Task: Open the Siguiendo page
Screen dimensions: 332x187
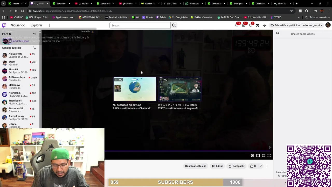Action: pyautogui.click(x=18, y=25)
